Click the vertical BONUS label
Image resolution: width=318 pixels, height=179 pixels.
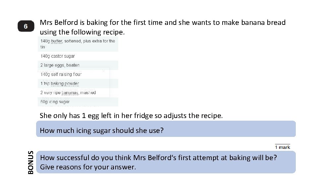click(31, 162)
